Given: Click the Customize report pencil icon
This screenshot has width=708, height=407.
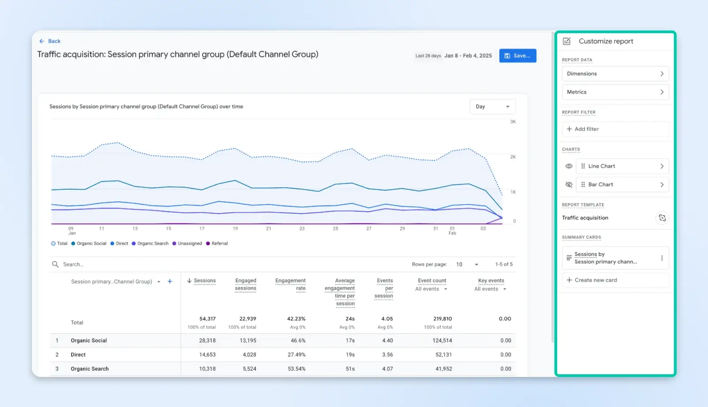Looking at the screenshot, I should 566,41.
